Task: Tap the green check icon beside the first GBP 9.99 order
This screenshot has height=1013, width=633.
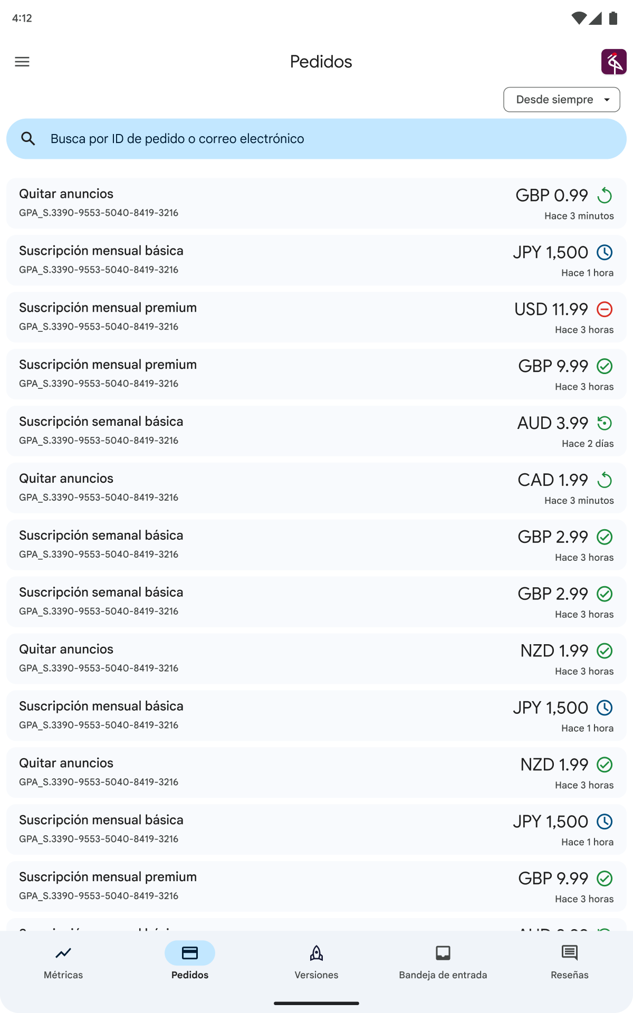Action: (605, 366)
